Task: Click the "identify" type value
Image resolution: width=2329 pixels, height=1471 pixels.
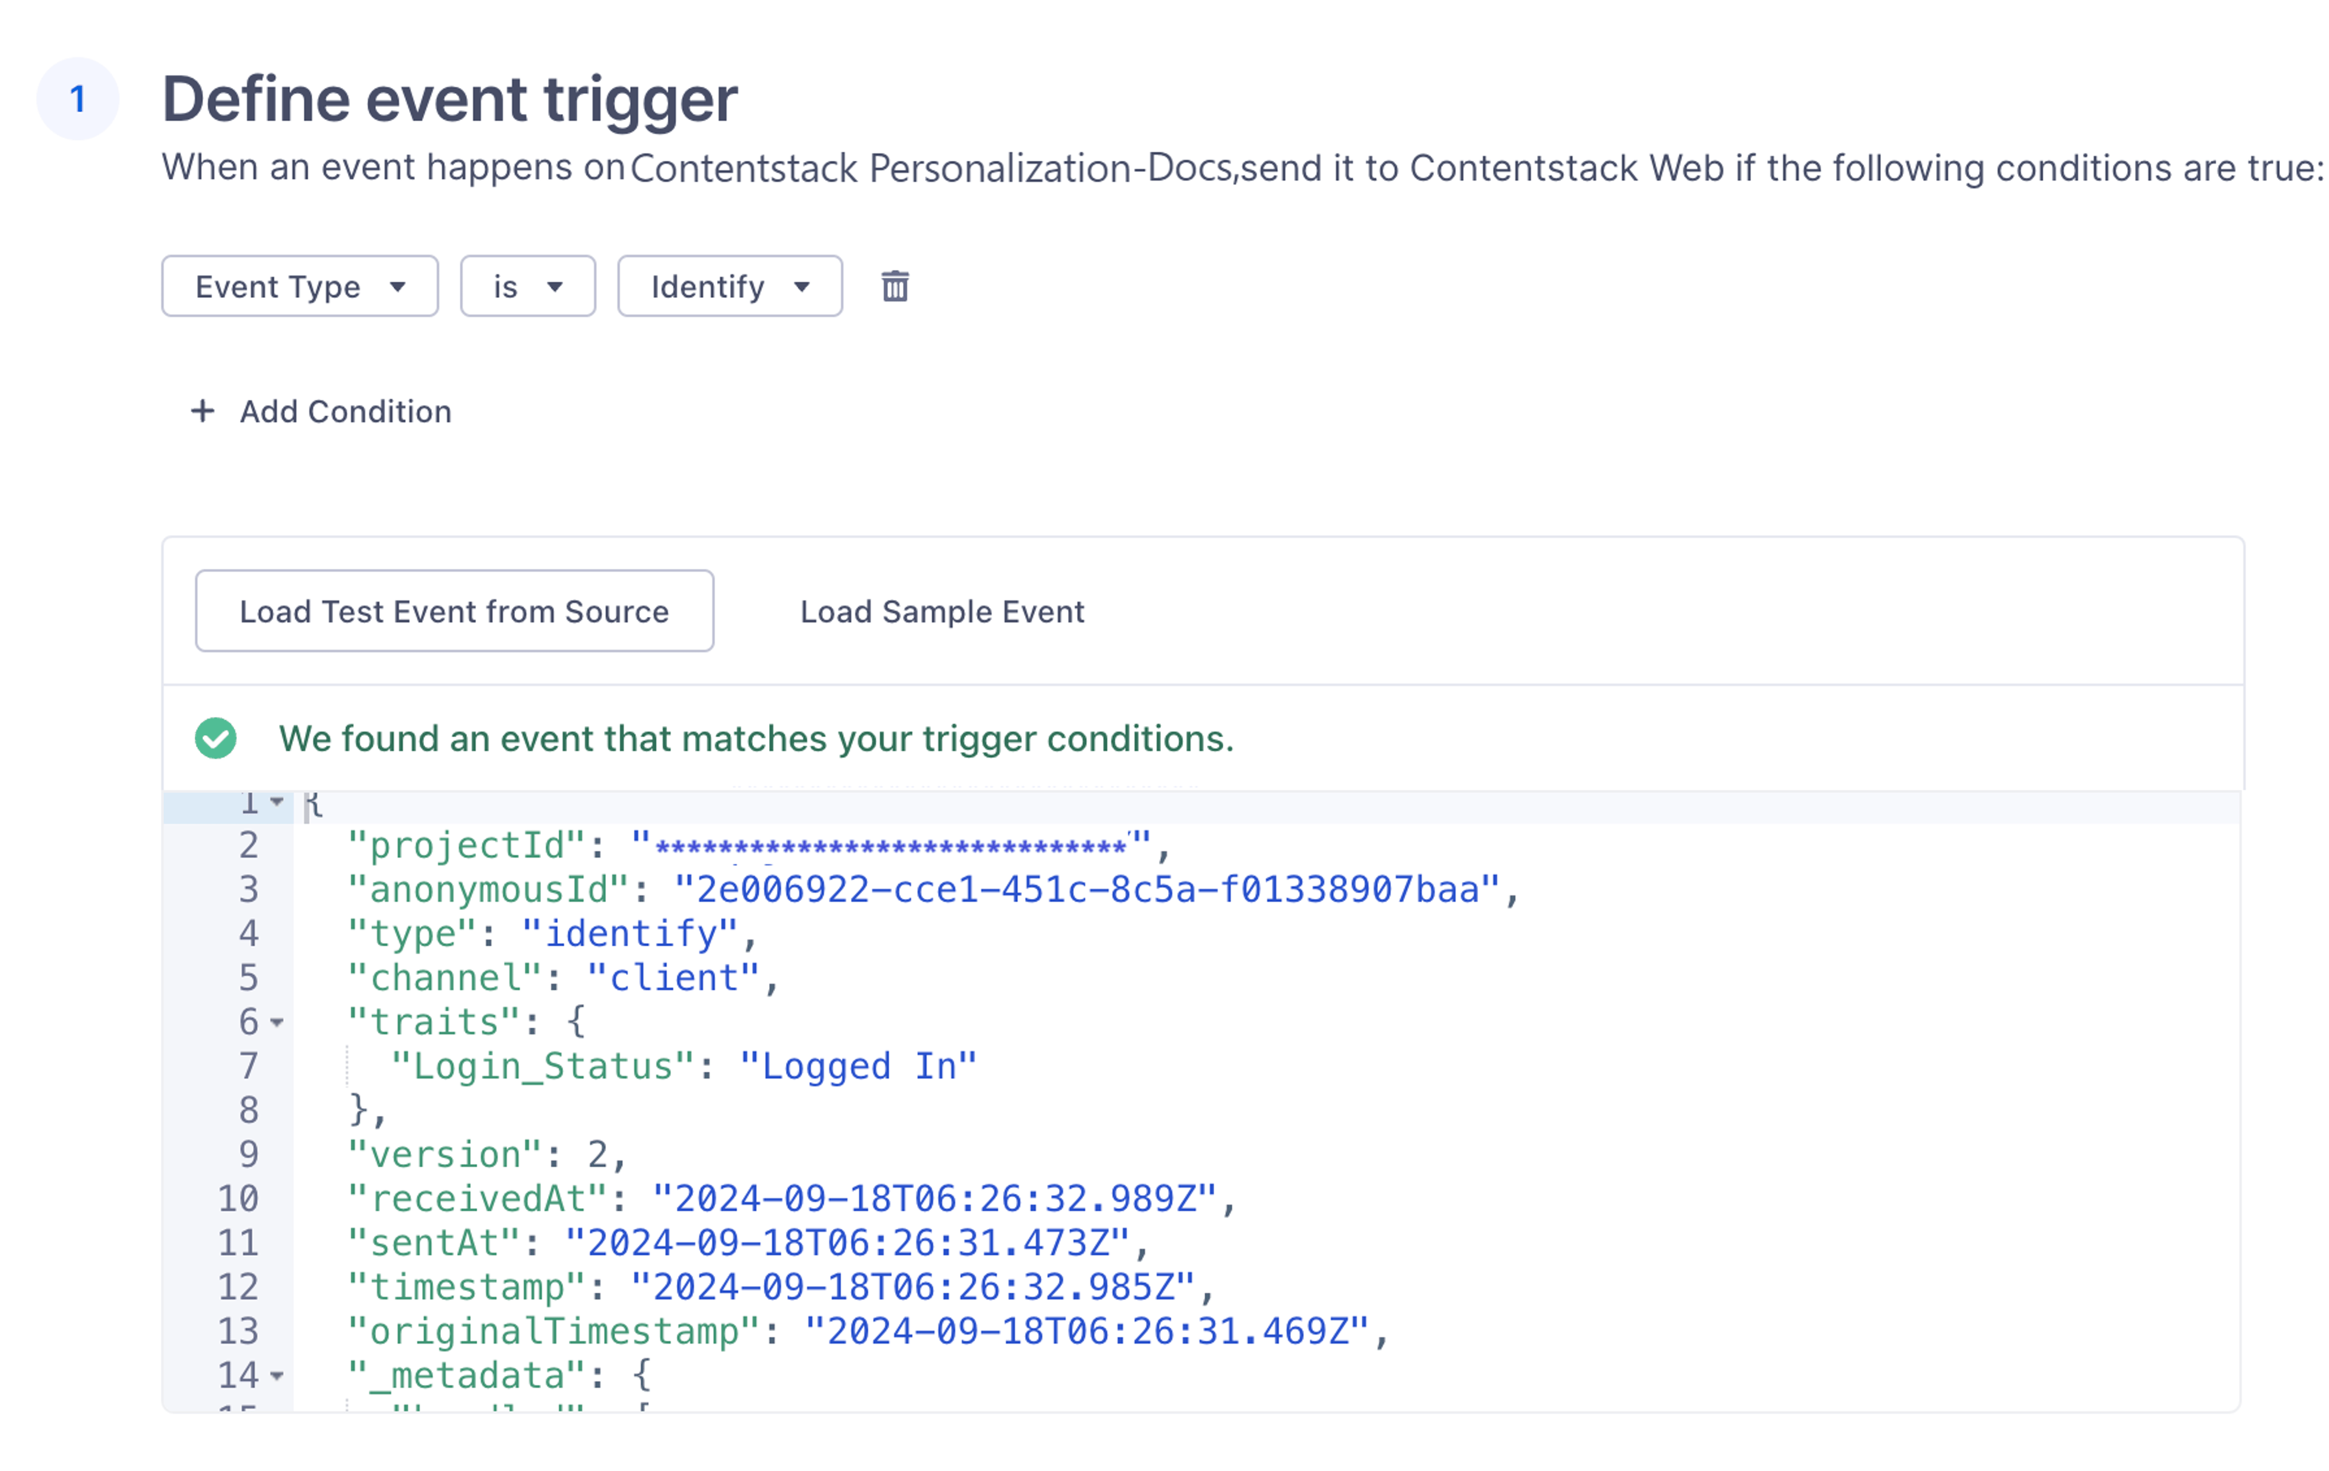Action: pyautogui.click(x=630, y=934)
